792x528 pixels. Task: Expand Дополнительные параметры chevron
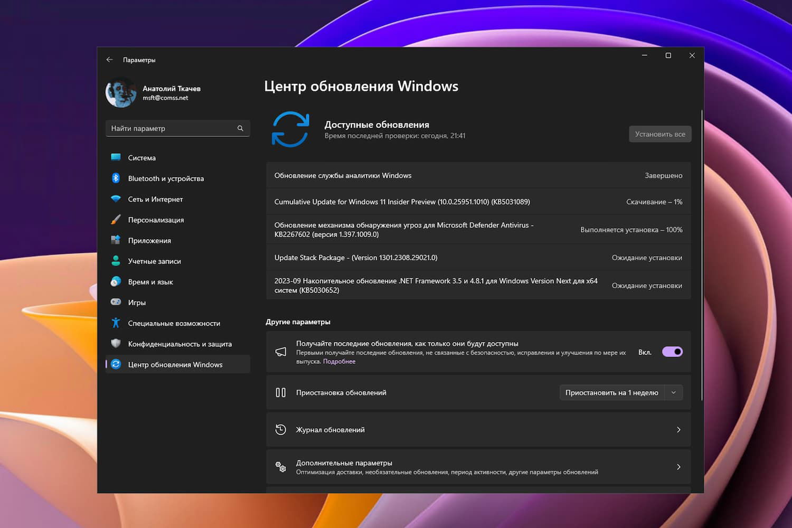(678, 467)
